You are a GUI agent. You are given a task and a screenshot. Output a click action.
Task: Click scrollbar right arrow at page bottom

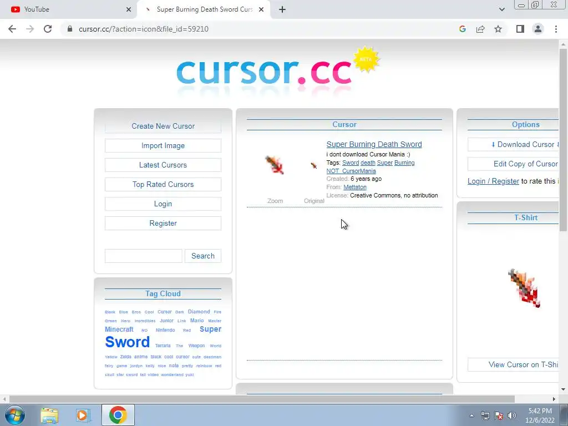[554, 399]
